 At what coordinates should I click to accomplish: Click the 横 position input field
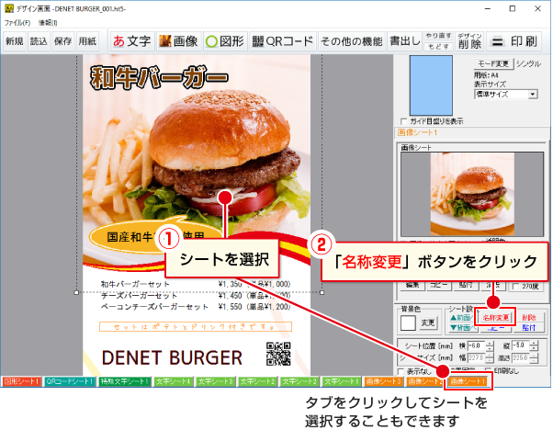coord(477,345)
